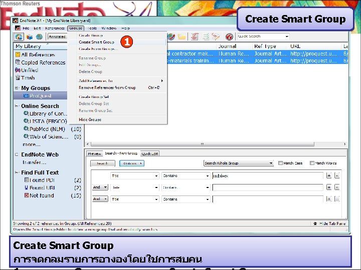Open the Options button menu
This screenshot has height=270, width=361.
click(x=132, y=163)
